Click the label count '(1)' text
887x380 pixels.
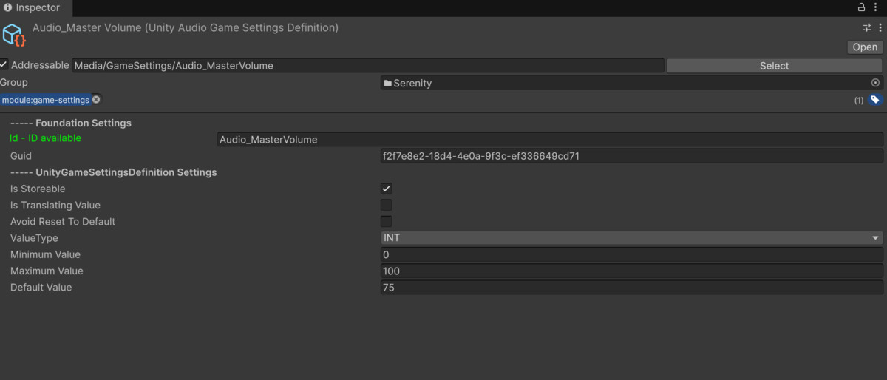[x=859, y=100]
